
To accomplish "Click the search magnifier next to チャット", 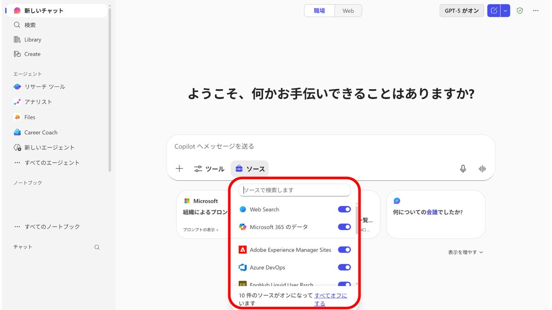I will coord(97,247).
